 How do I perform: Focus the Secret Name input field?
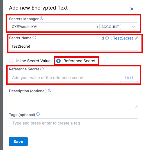pyautogui.click(x=74, y=46)
